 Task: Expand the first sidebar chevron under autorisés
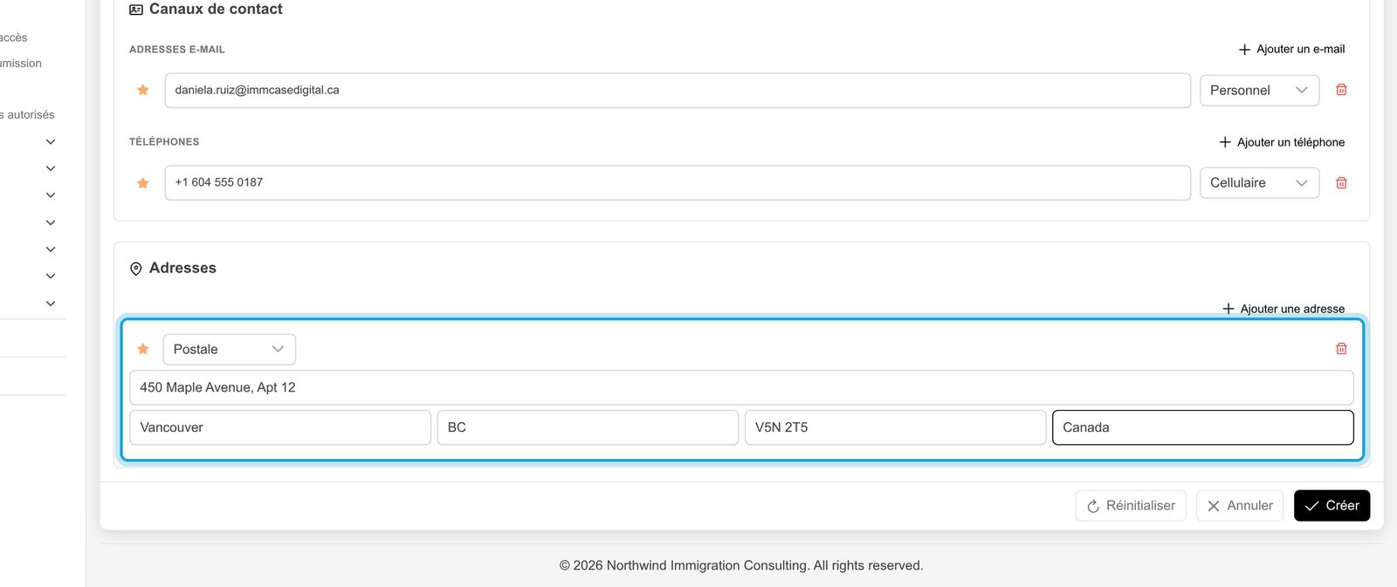click(x=51, y=141)
